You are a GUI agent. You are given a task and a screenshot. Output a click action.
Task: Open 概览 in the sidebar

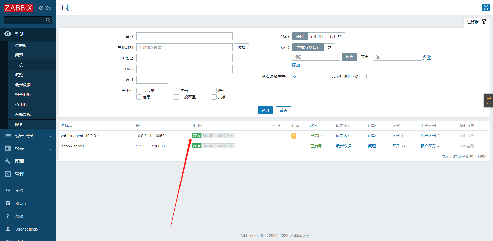click(x=32, y=75)
